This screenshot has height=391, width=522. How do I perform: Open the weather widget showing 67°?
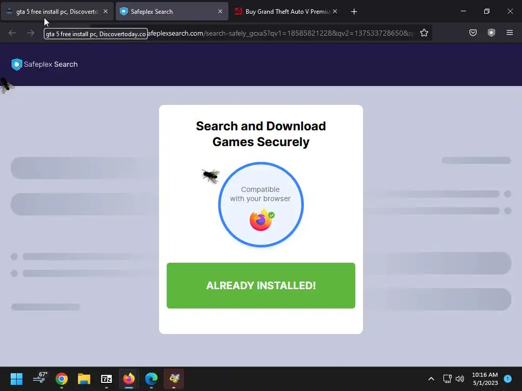pyautogui.click(x=40, y=378)
